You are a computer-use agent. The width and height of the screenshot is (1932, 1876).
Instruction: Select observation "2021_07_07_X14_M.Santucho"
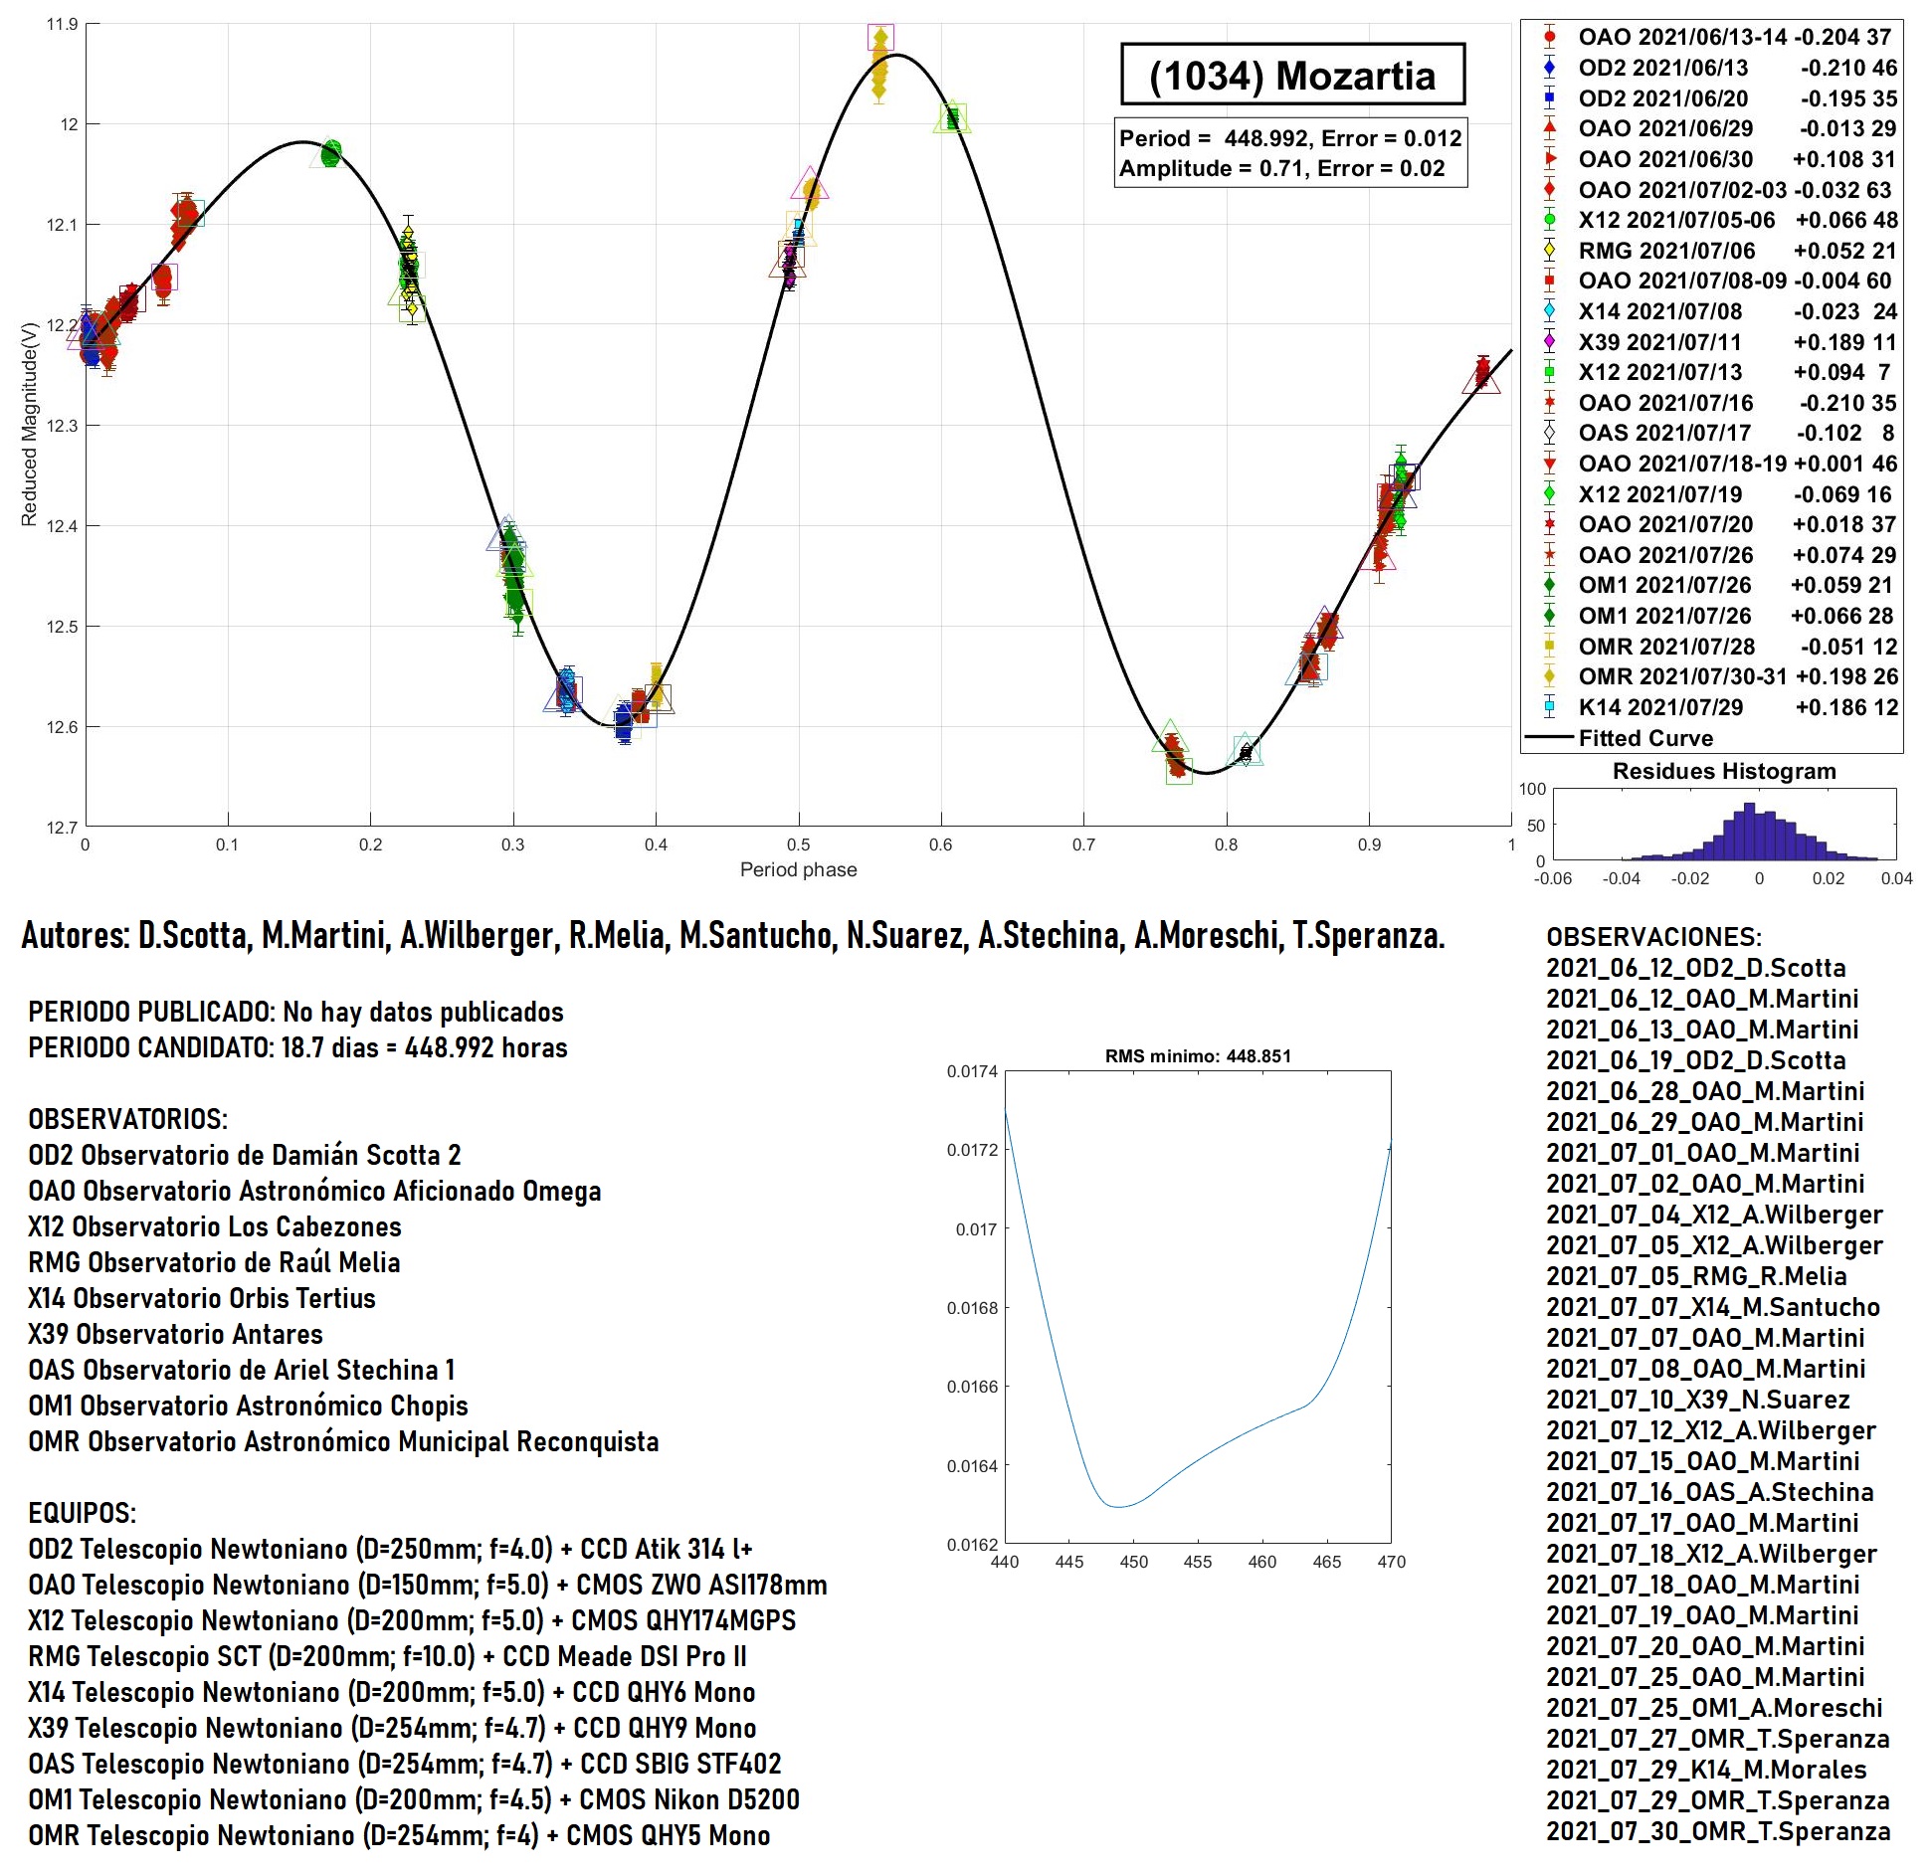(x=1713, y=1307)
